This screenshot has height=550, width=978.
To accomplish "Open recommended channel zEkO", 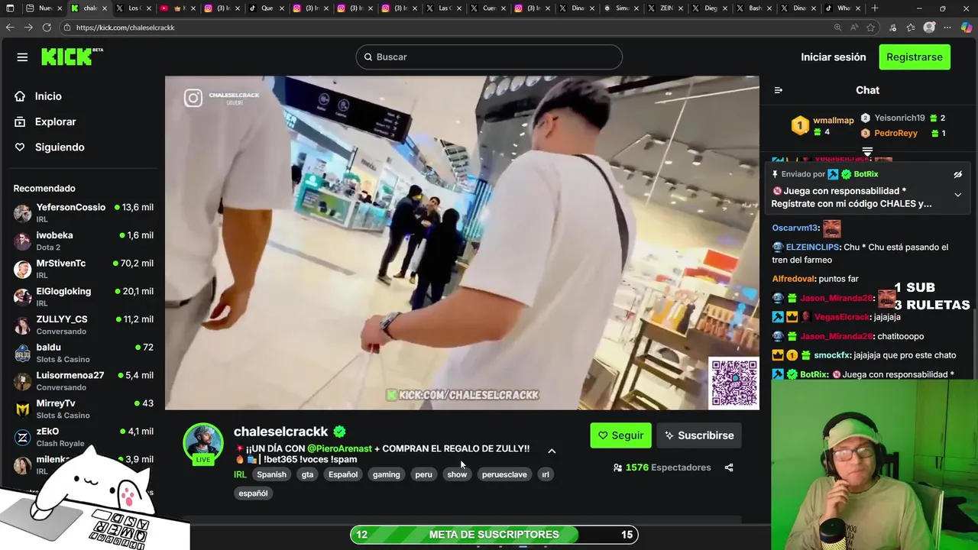I will (83, 437).
